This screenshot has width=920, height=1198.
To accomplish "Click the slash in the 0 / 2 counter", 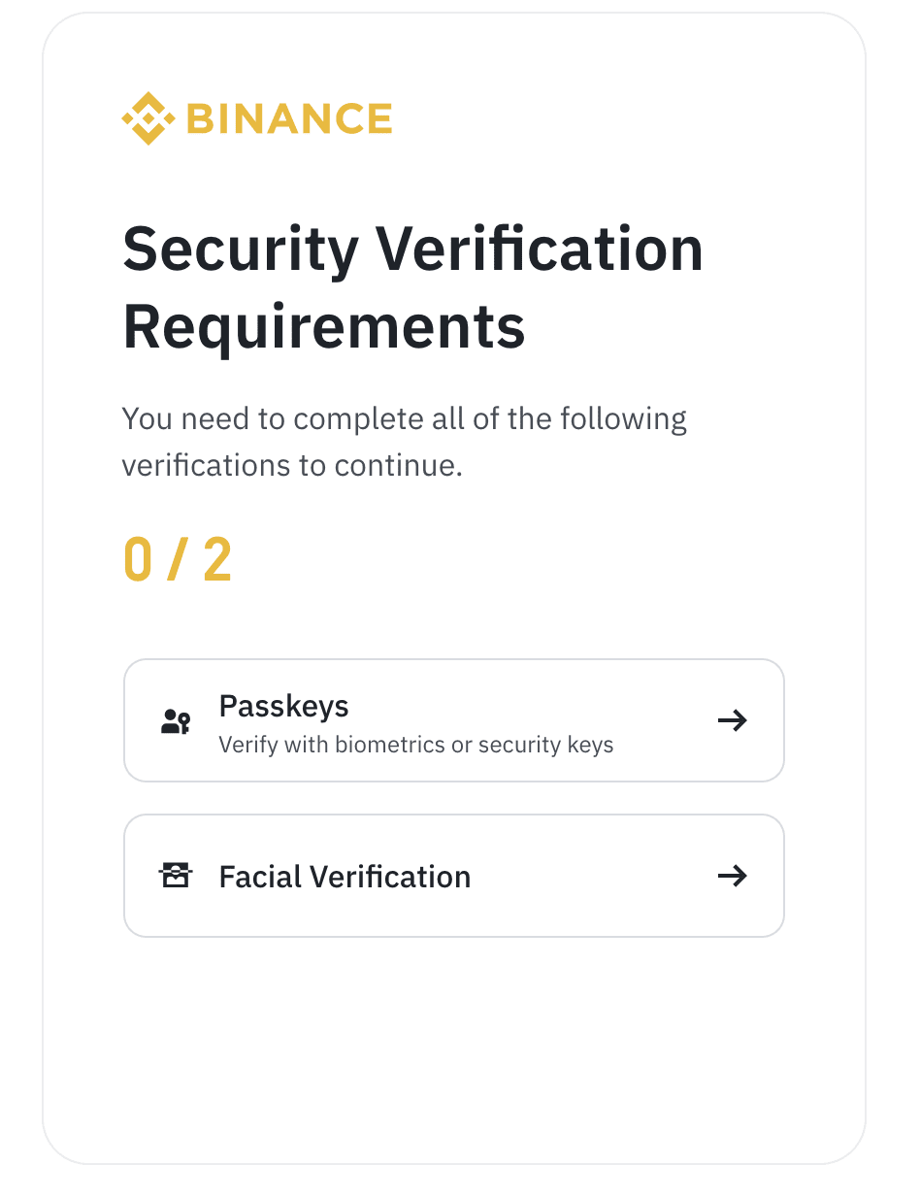I will tap(179, 560).
